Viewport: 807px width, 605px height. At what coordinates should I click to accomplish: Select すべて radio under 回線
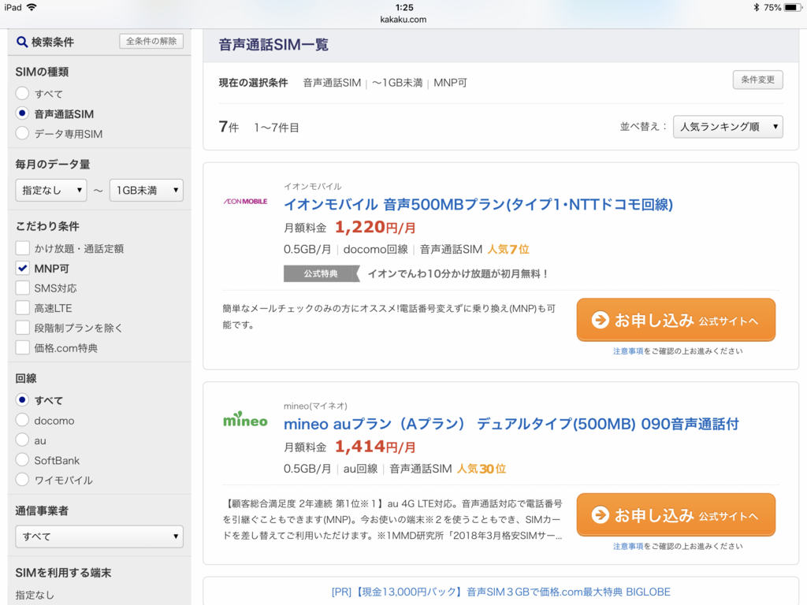(x=22, y=399)
